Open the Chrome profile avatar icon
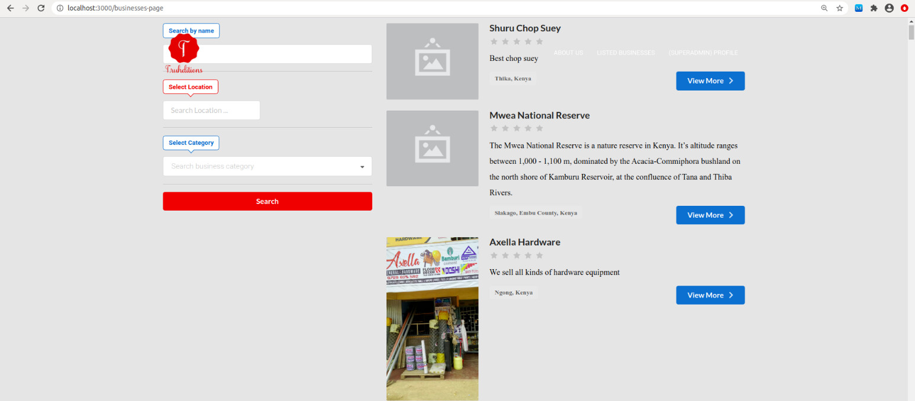This screenshot has width=915, height=401. [889, 8]
